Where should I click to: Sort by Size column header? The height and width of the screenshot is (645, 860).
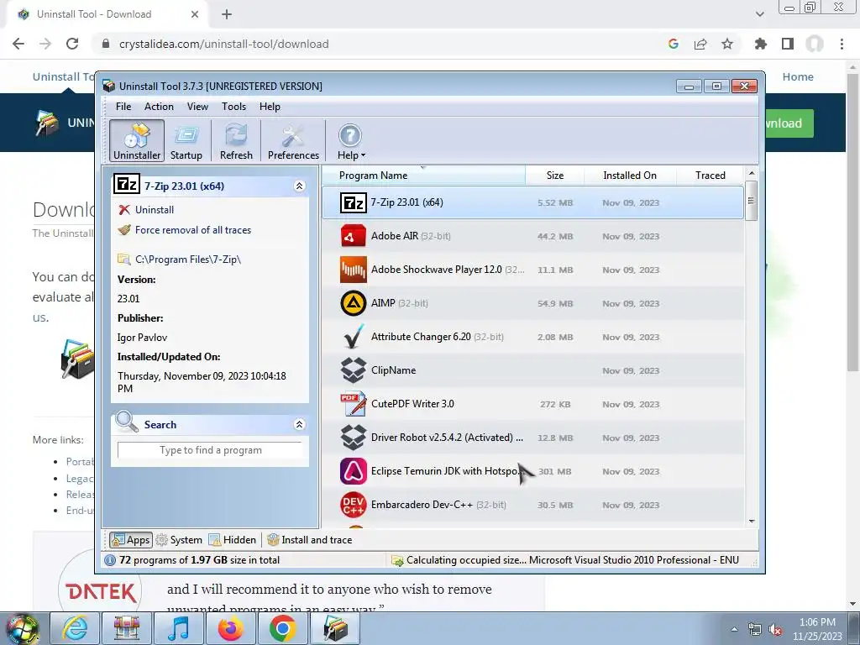pyautogui.click(x=554, y=175)
